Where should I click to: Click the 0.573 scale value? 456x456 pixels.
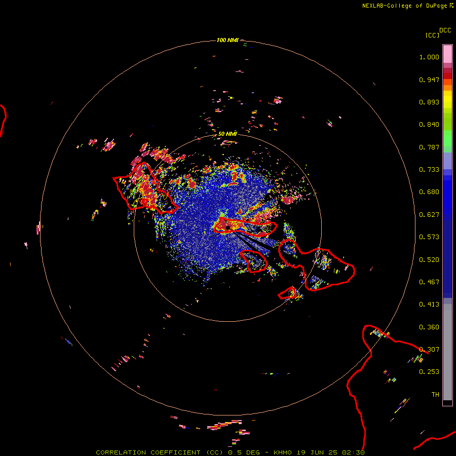(429, 237)
